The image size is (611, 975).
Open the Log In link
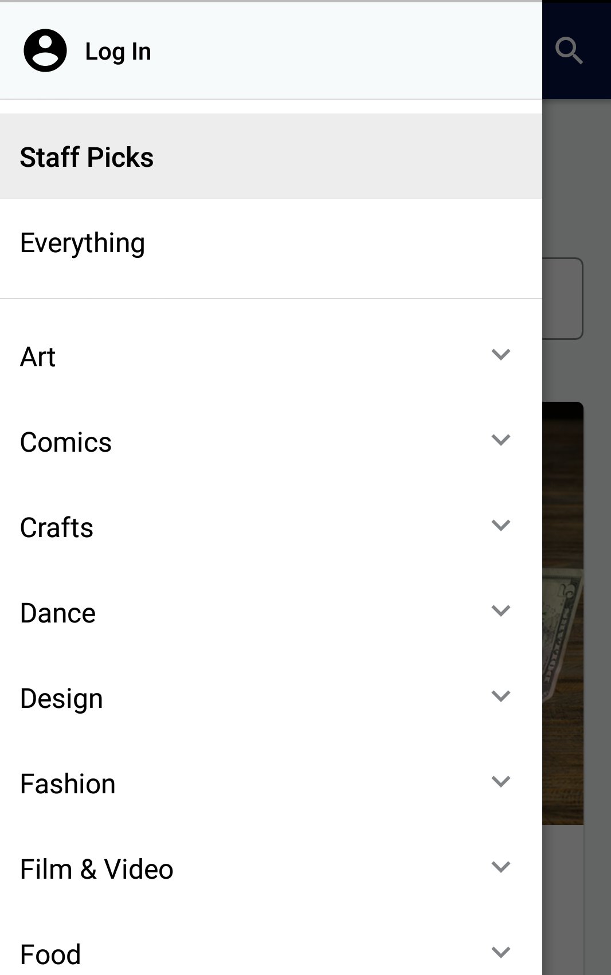point(118,52)
